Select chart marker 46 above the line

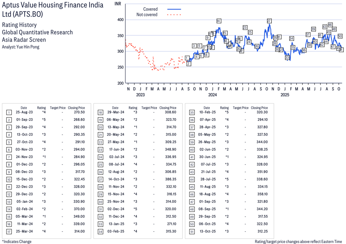[x=330, y=25]
